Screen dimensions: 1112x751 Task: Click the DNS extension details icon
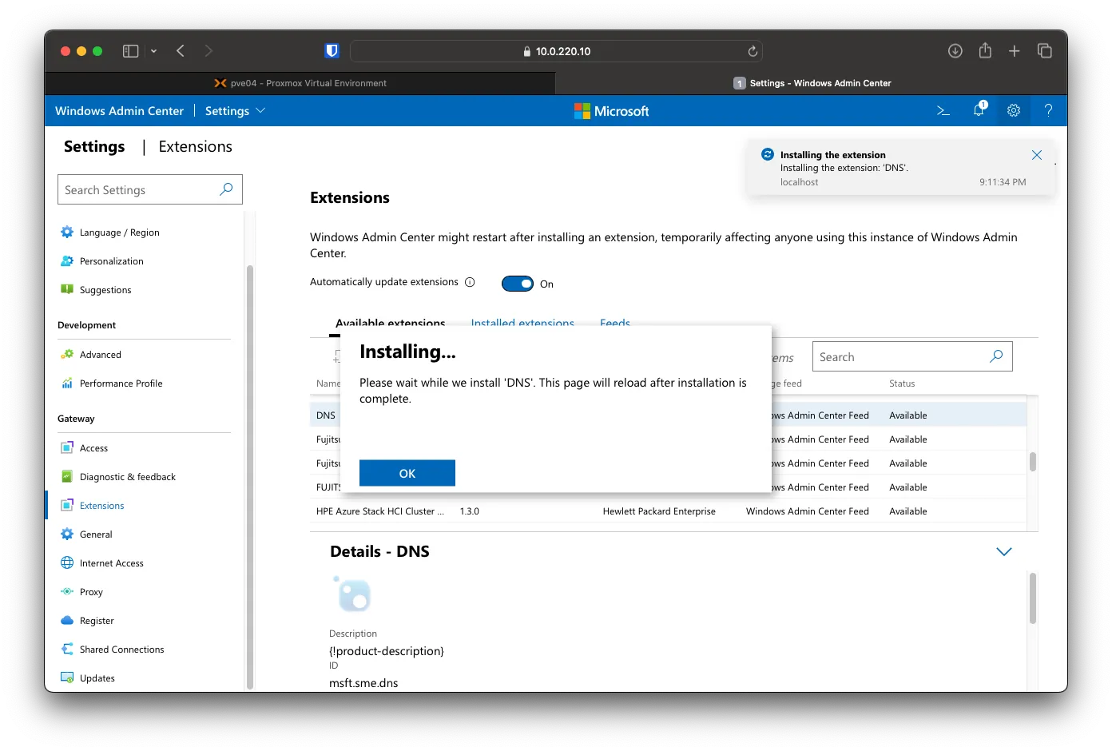(x=353, y=594)
